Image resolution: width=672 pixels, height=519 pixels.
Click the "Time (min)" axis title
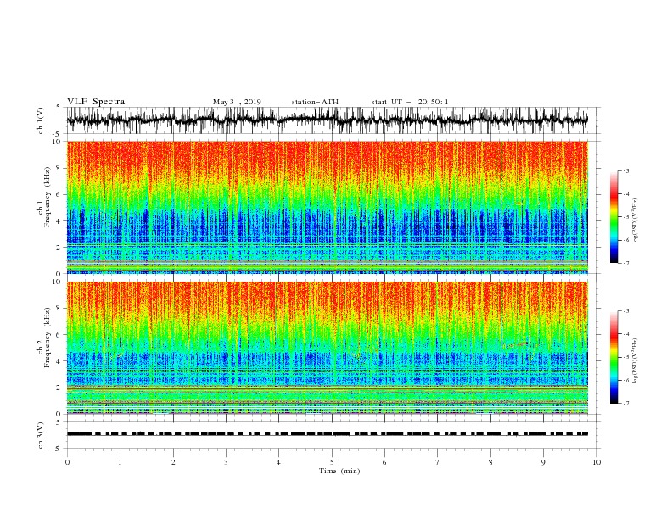[x=339, y=471]
